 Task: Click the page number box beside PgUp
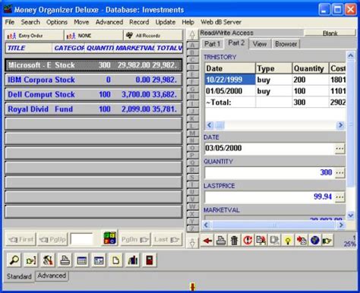point(81,239)
